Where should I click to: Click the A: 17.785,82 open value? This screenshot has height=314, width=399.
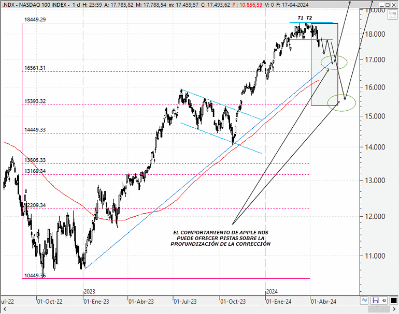(118, 5)
